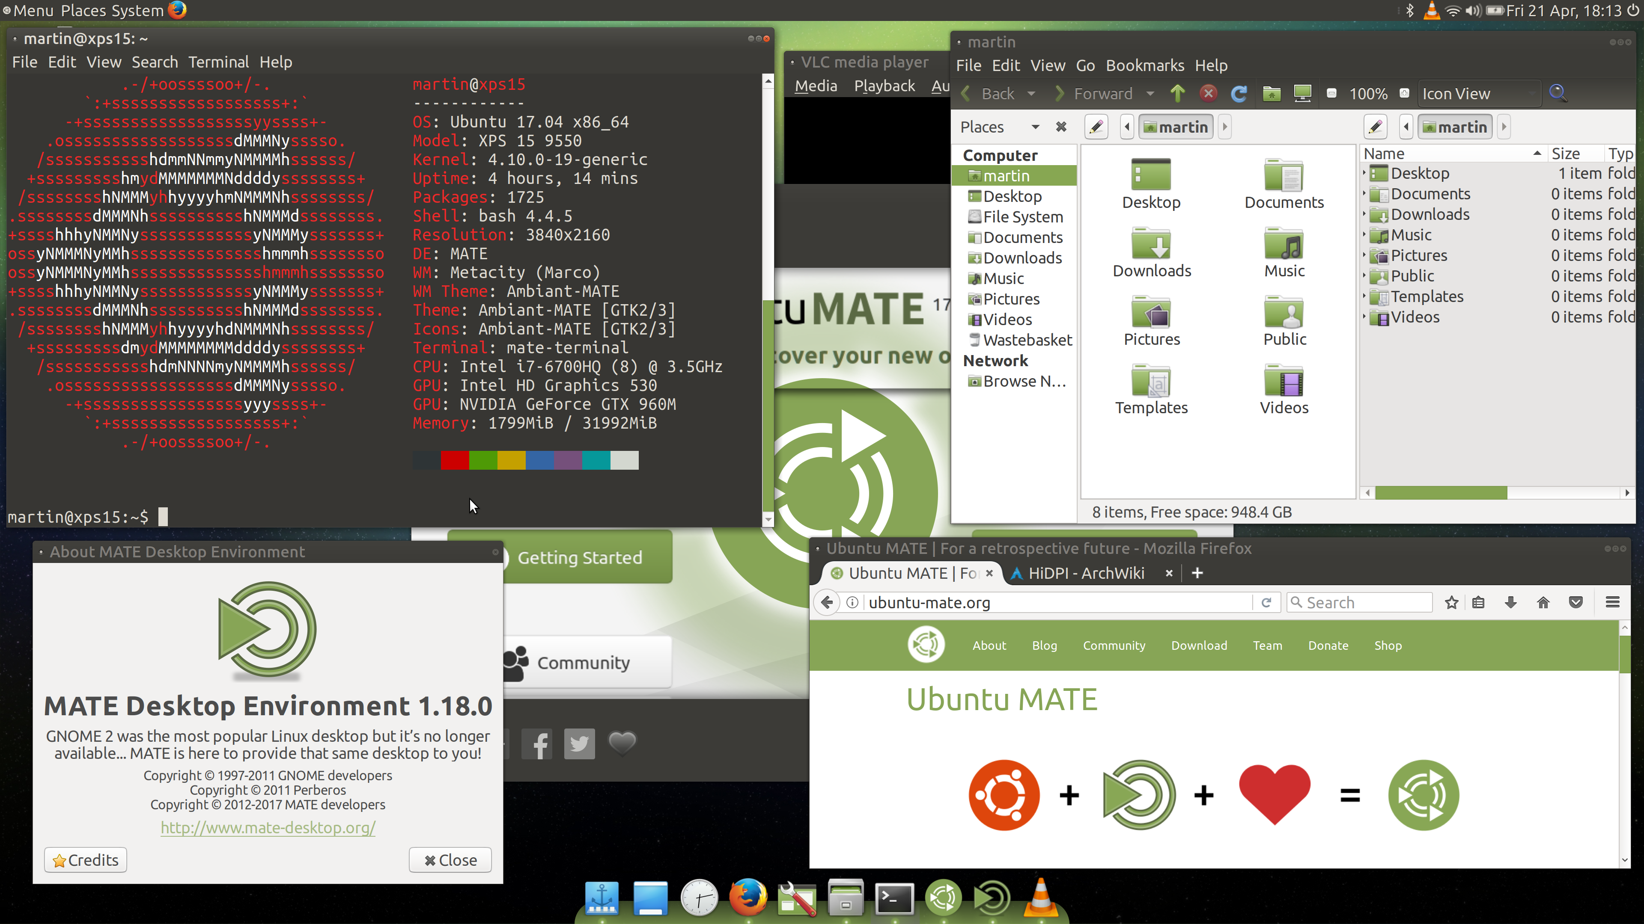Click the Home folder toolbar icon

[x=1271, y=94]
